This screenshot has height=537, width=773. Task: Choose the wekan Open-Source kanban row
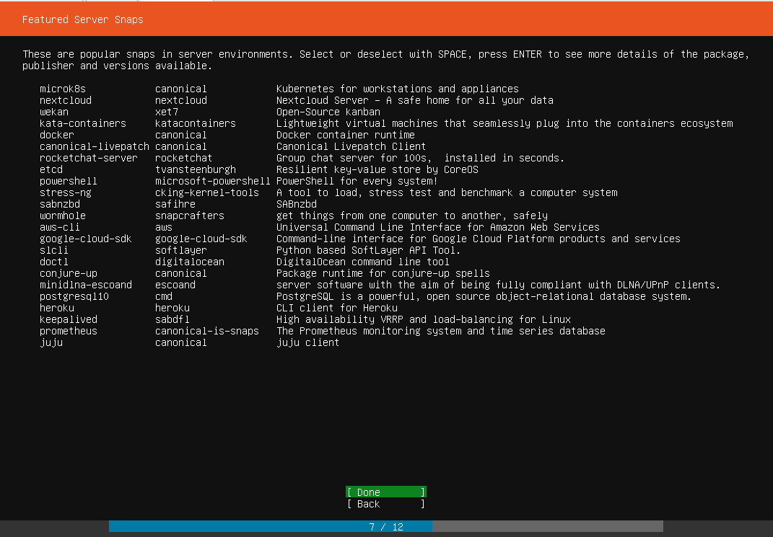click(210, 112)
